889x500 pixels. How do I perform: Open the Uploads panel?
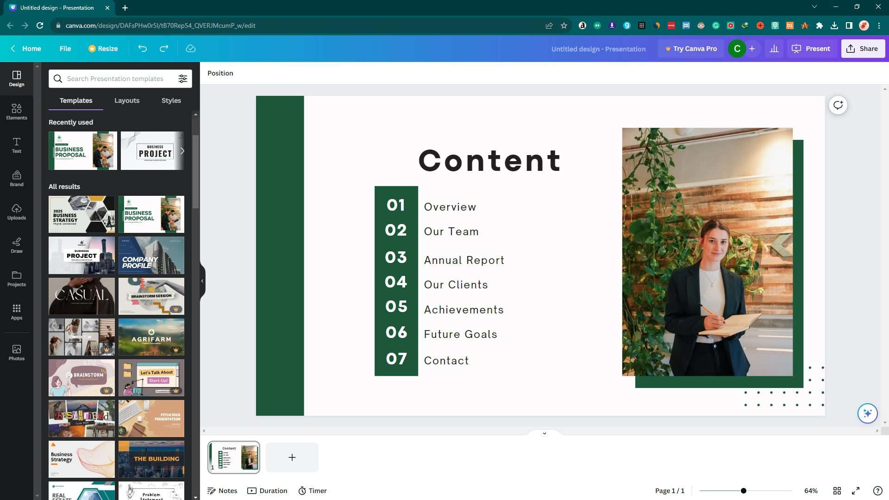tap(17, 211)
